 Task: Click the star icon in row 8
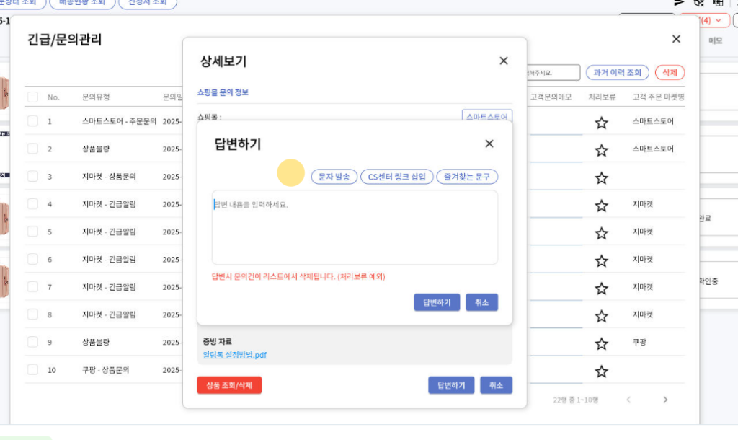click(x=601, y=316)
